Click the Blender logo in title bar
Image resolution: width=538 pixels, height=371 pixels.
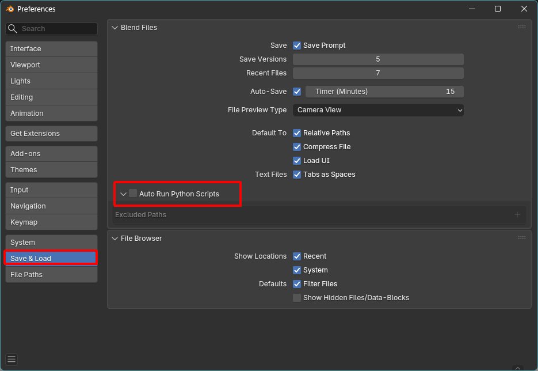[x=10, y=9]
